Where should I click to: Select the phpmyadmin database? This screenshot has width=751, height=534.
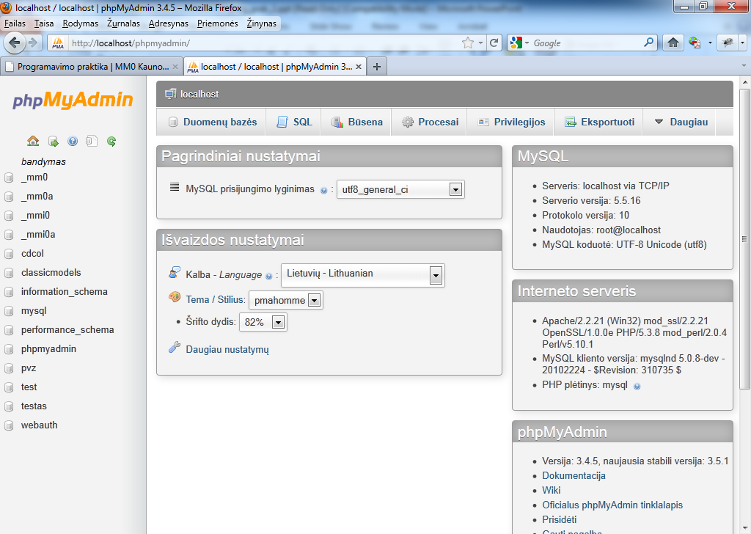point(48,349)
